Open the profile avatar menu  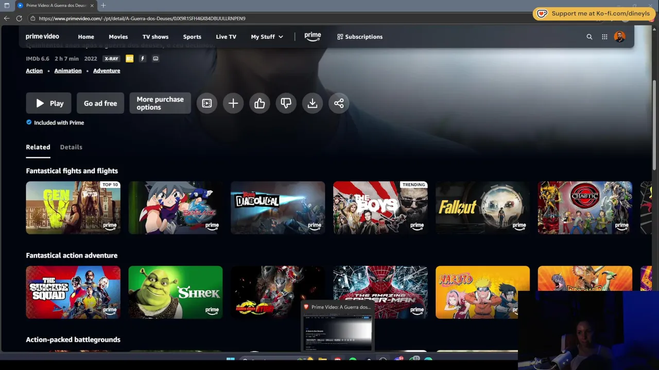(619, 36)
